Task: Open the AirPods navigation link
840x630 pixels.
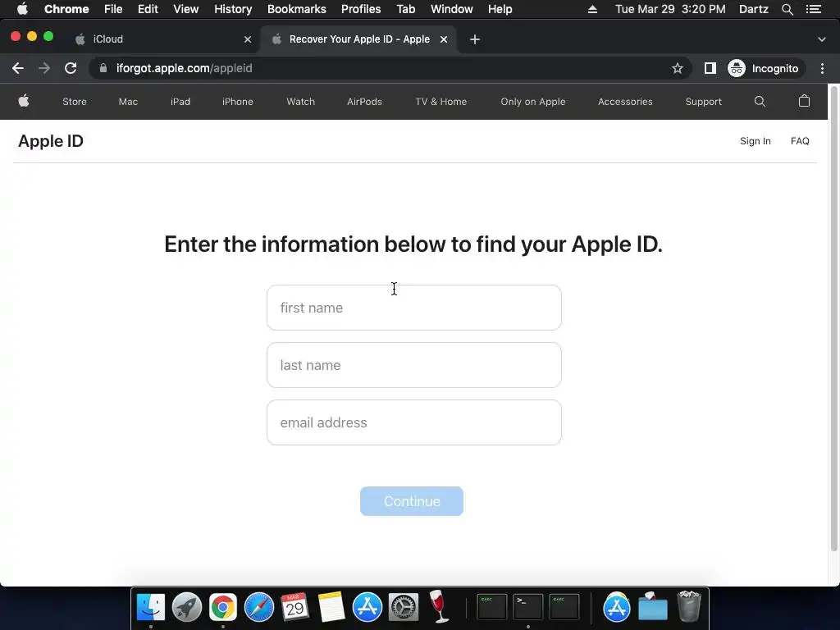Action: coord(364,101)
